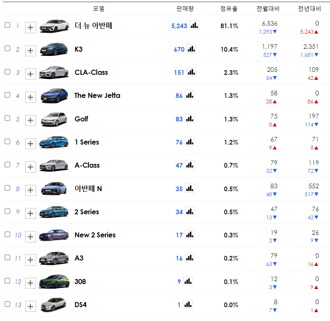The image size is (330, 321).
Task: Open chart icon for A3
Action: click(x=190, y=258)
